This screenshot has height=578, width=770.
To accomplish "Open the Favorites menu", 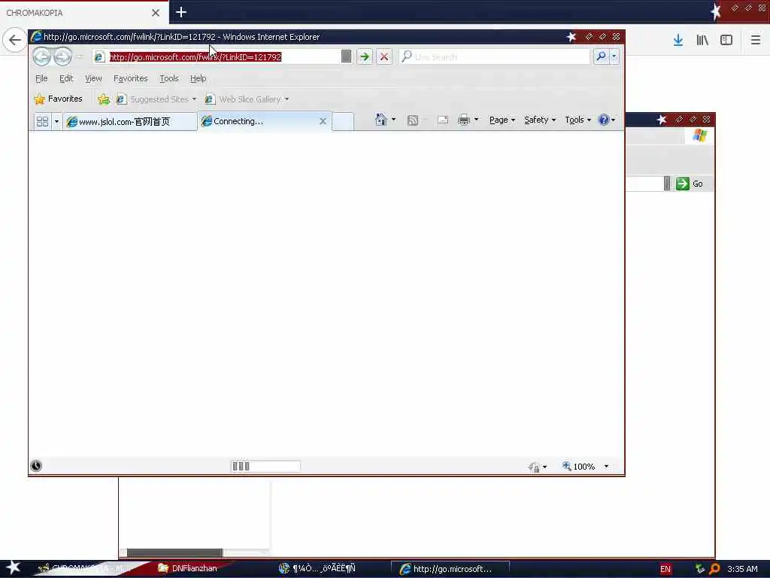I will [130, 78].
